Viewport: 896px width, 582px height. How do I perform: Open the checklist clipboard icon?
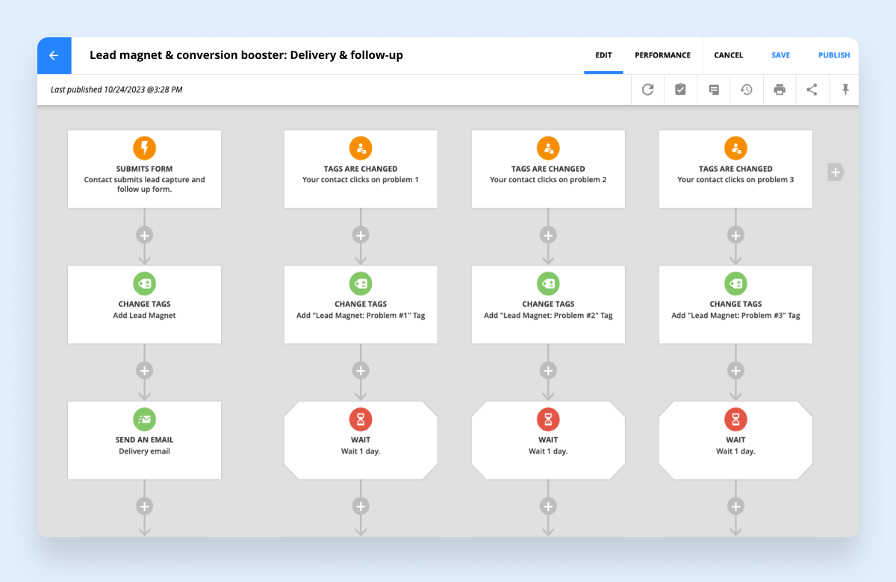coord(680,90)
